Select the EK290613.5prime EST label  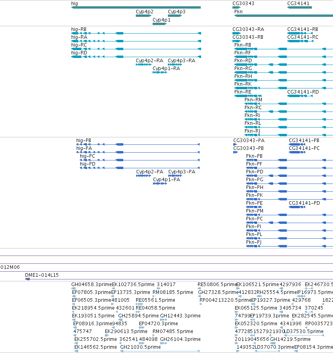(x=126, y=331)
